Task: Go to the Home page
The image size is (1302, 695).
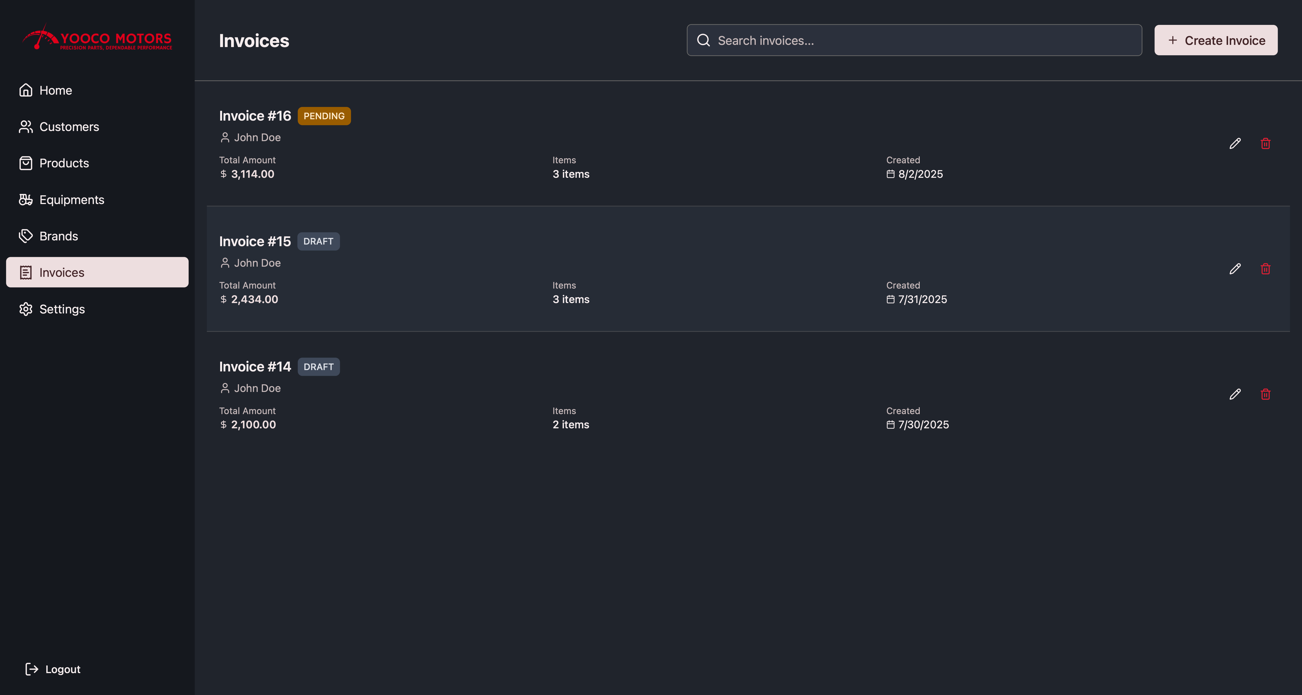Action: 56,90
